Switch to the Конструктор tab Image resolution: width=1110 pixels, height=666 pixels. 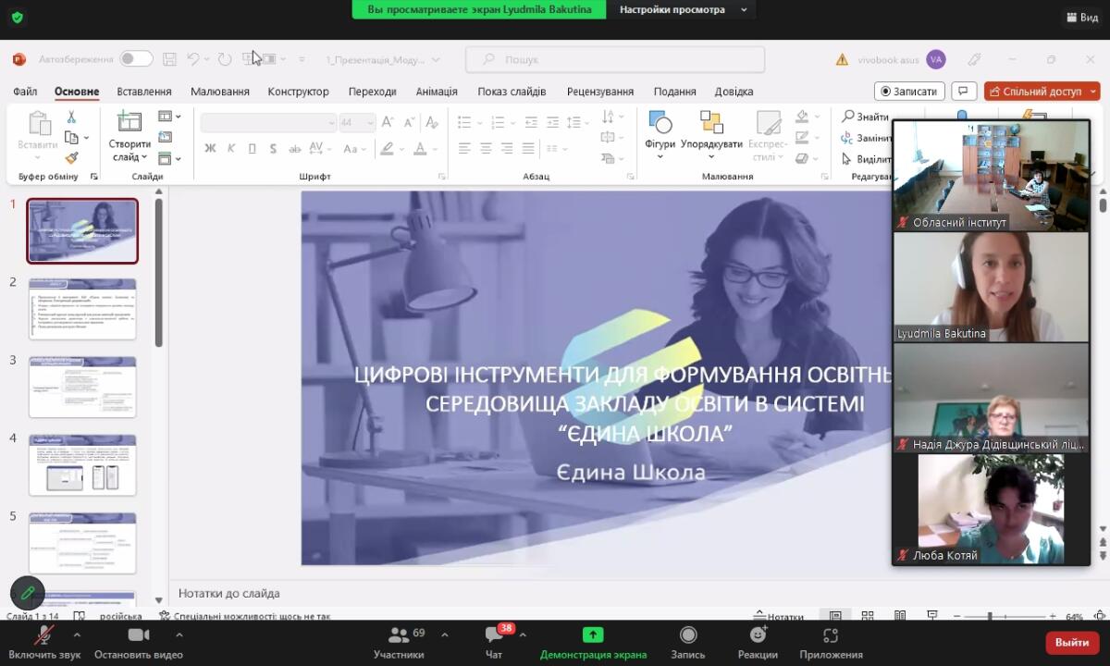(x=298, y=92)
